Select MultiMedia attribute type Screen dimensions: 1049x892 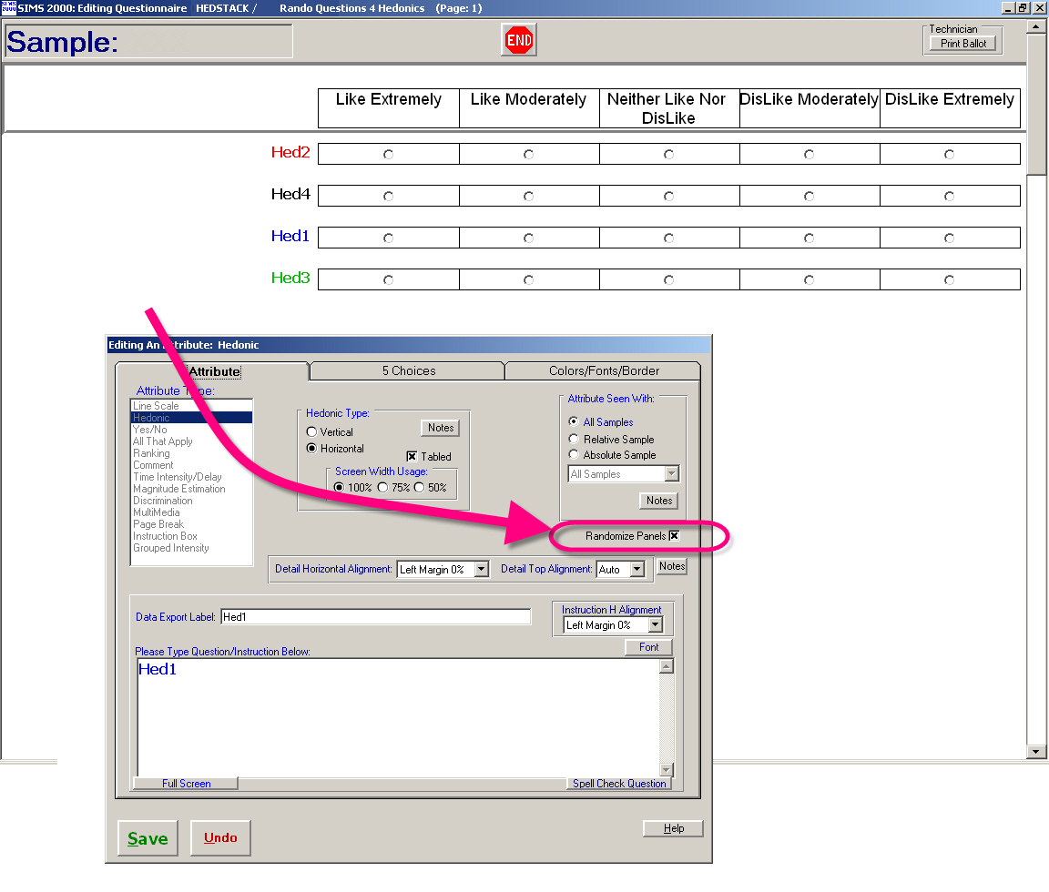point(191,512)
